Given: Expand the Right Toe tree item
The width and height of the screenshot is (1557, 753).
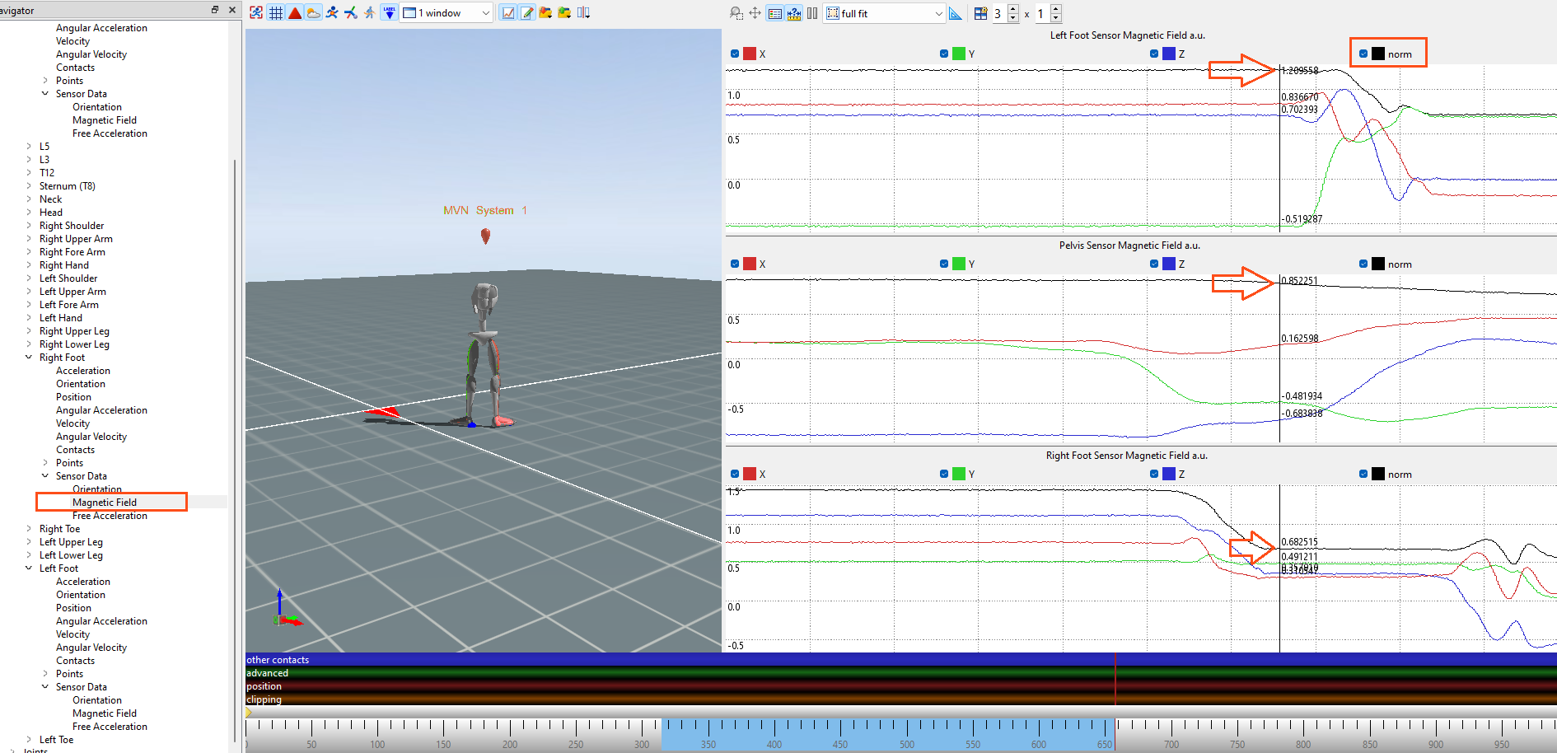Looking at the screenshot, I should (x=30, y=528).
